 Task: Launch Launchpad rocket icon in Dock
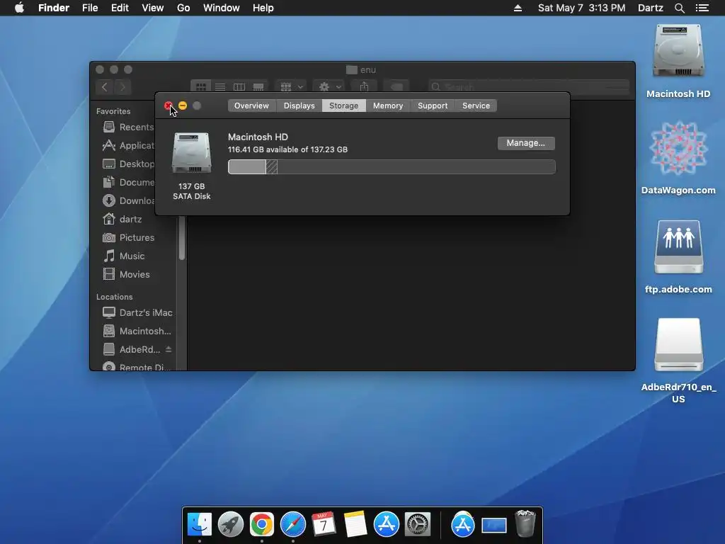click(x=230, y=524)
